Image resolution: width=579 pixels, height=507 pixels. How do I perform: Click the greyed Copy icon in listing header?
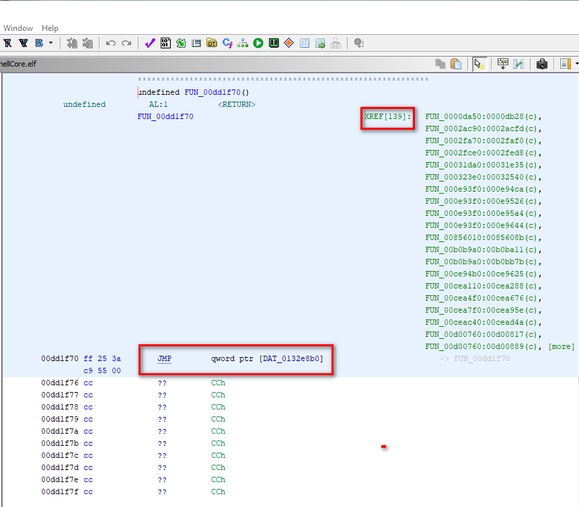tap(440, 64)
